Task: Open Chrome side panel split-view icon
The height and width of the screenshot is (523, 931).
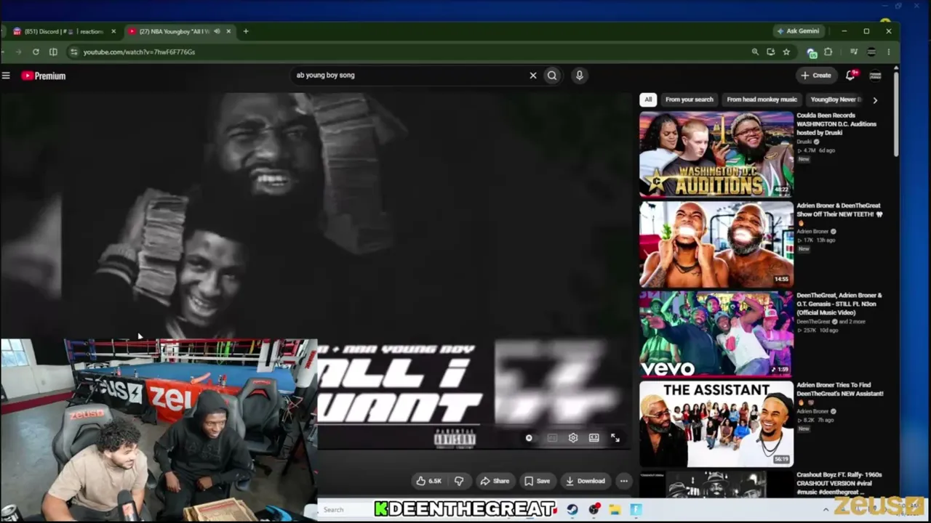Action: coord(53,52)
